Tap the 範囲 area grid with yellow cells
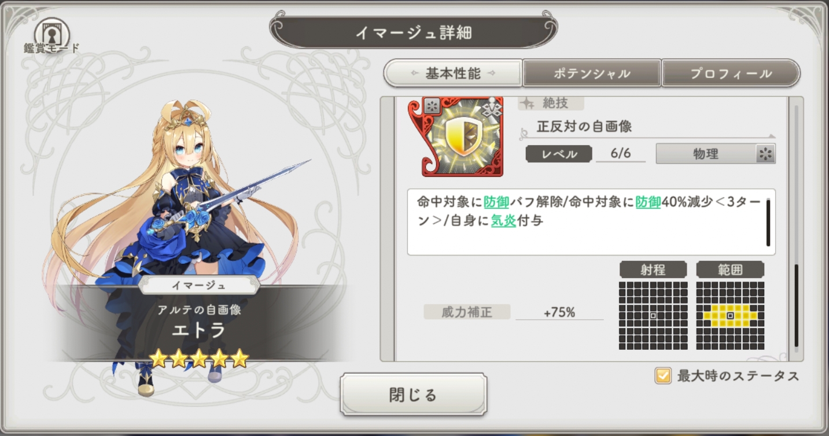Viewport: 829px width, 436px height. coord(730,316)
